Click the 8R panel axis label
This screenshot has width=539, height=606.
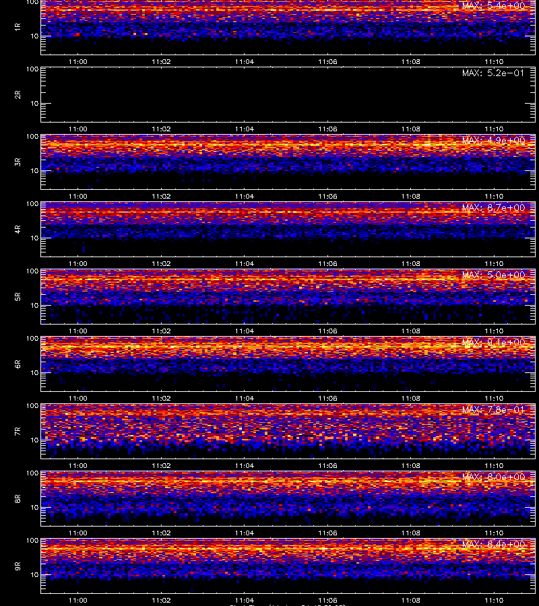click(18, 498)
